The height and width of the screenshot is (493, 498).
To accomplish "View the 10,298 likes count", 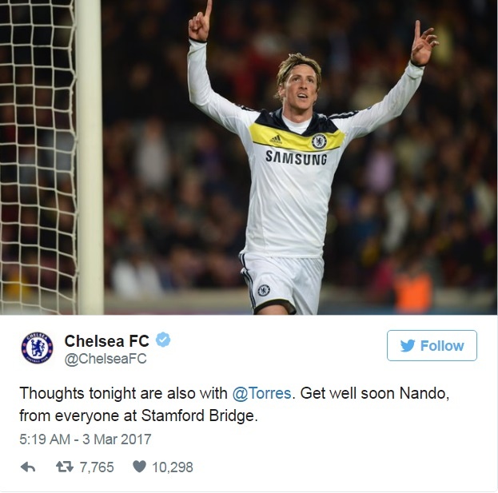I will pos(173,467).
